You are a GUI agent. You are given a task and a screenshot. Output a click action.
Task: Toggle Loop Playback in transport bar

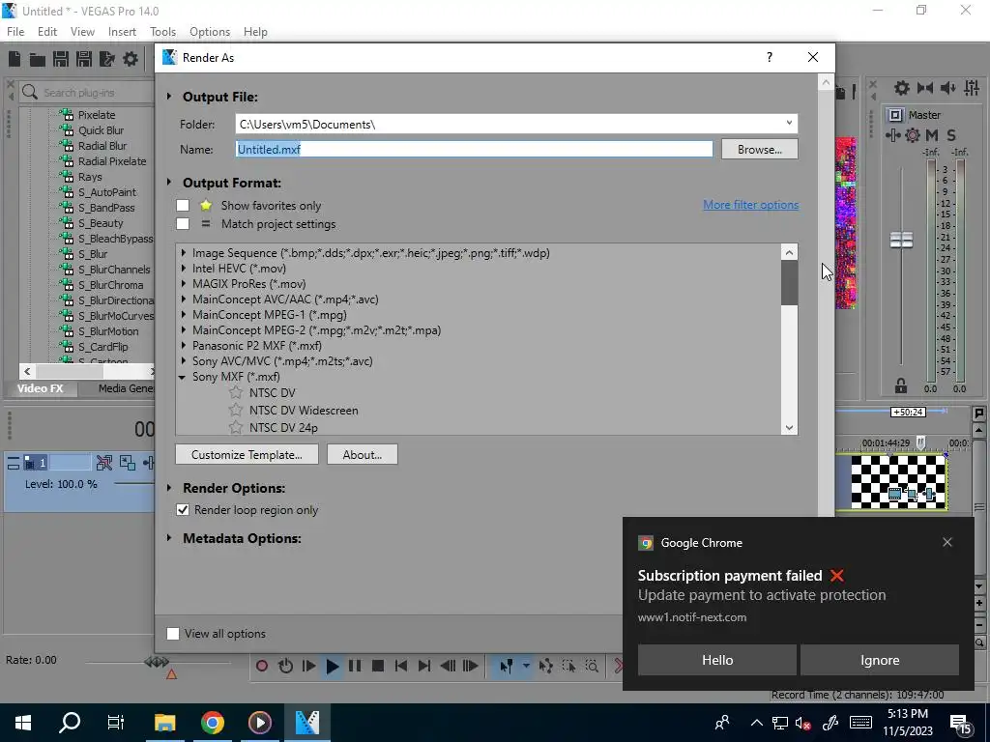point(285,666)
